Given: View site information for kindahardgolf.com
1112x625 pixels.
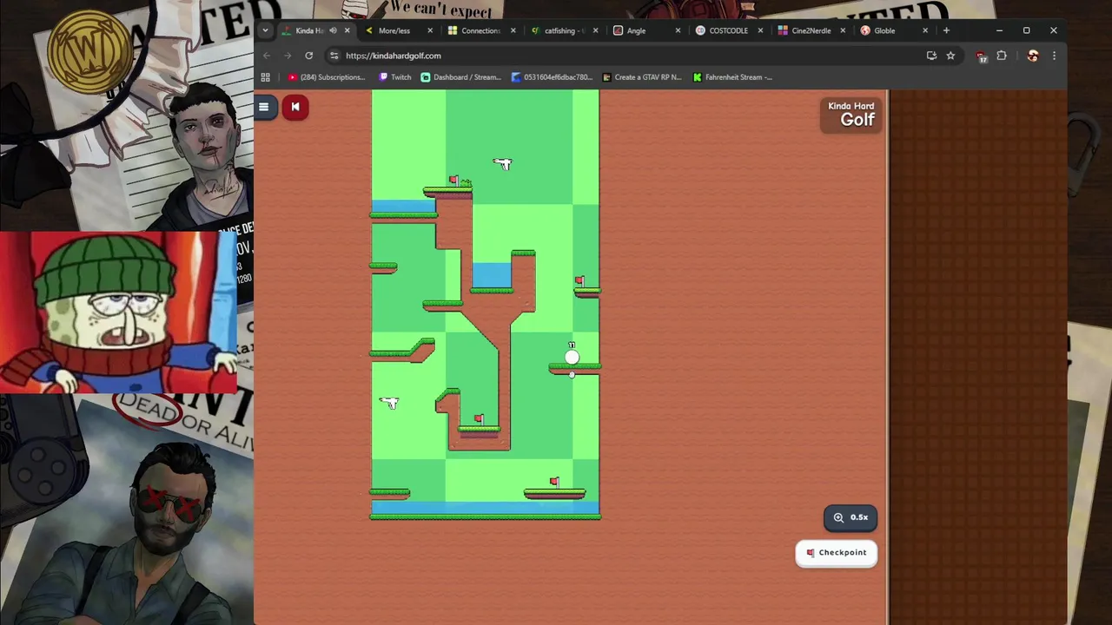Looking at the screenshot, I should (334, 56).
